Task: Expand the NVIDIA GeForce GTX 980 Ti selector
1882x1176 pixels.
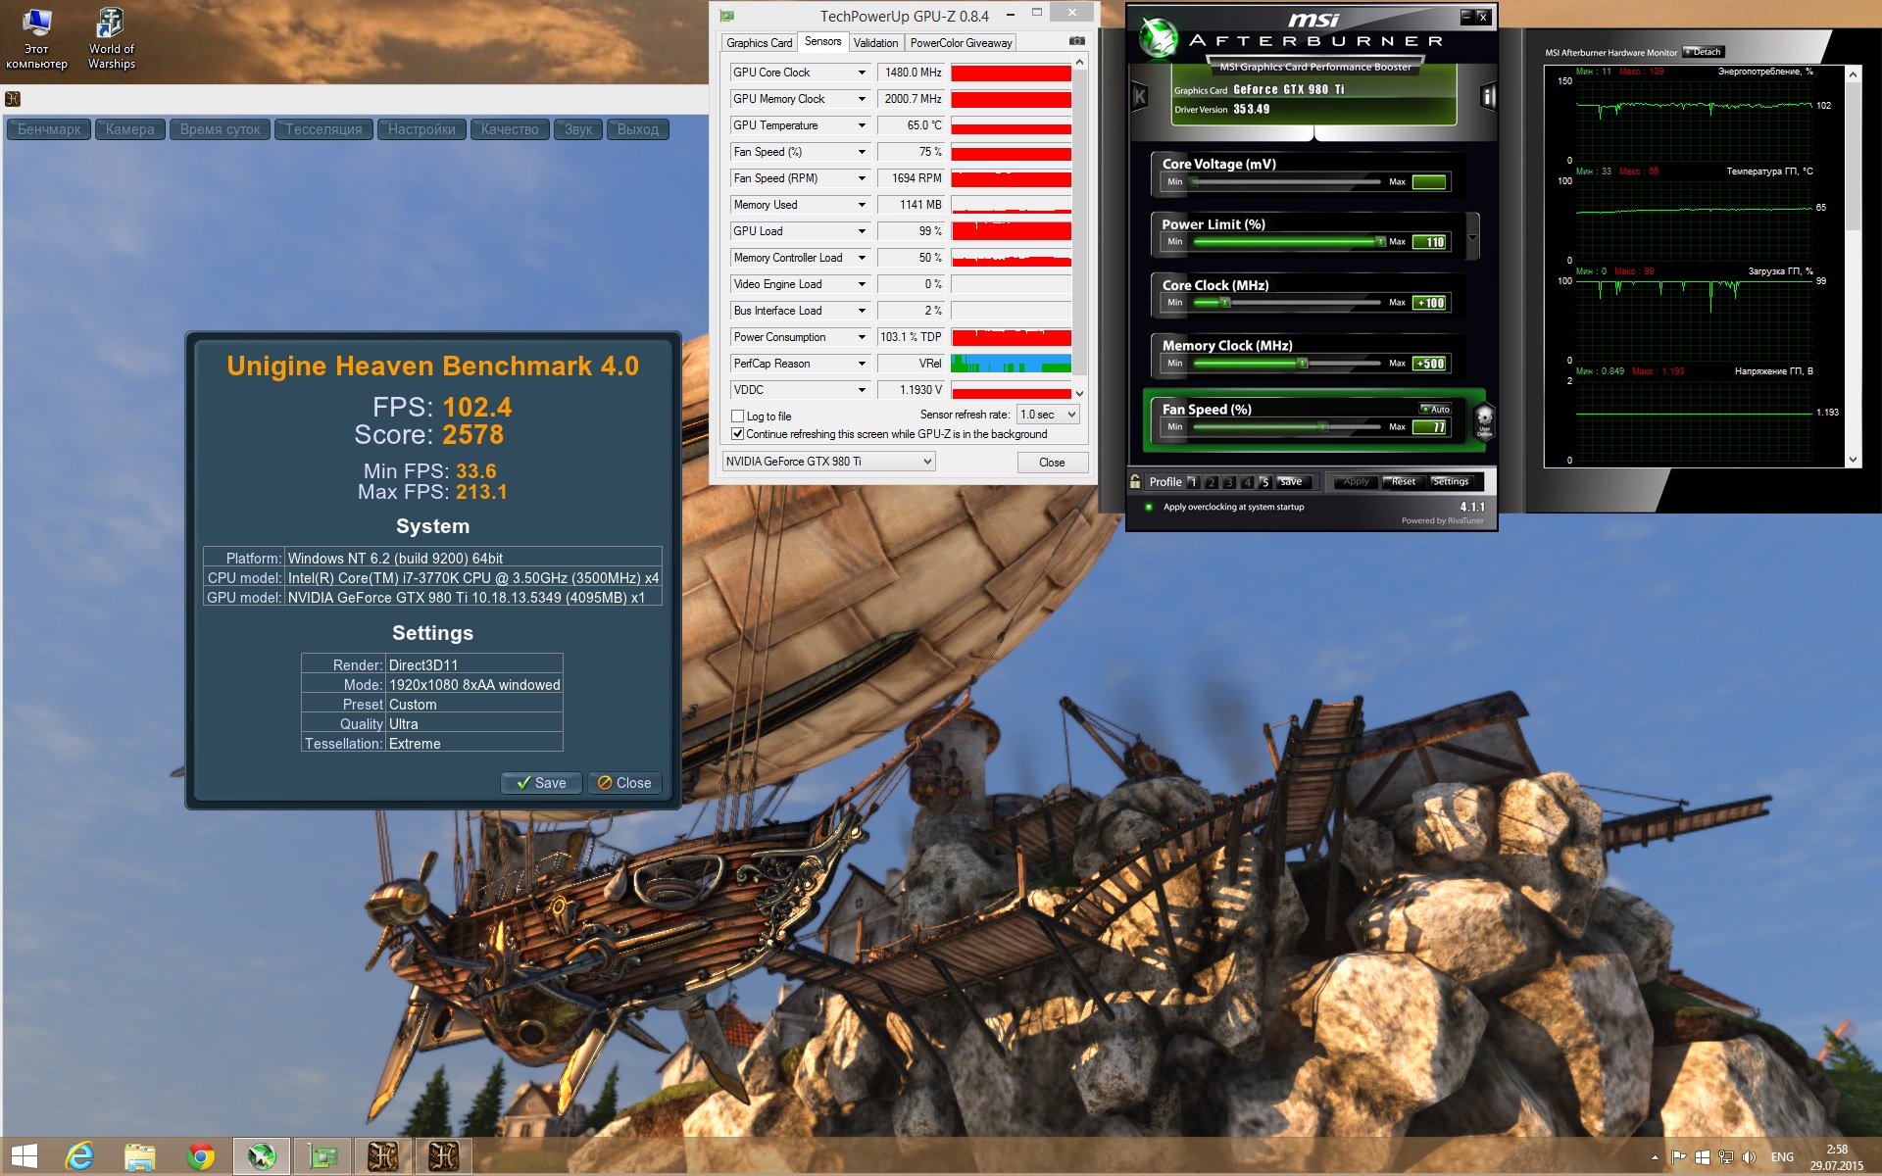Action: tap(828, 462)
